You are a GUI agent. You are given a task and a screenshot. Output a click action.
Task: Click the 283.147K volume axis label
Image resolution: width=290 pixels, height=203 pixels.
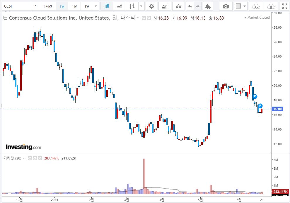coord(280,192)
